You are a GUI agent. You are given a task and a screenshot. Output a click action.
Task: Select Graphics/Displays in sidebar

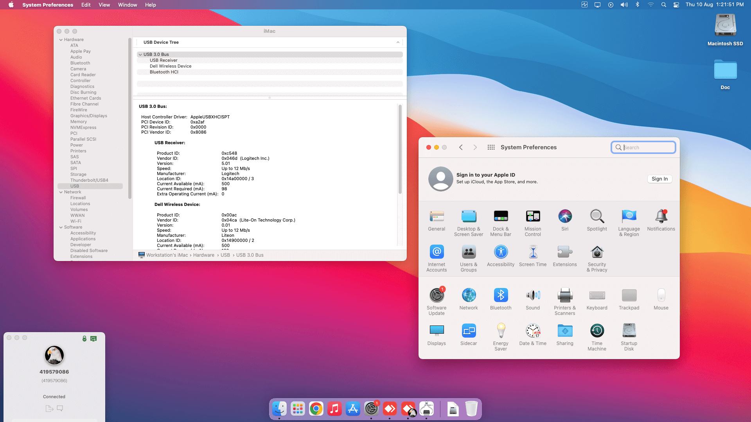[89, 116]
